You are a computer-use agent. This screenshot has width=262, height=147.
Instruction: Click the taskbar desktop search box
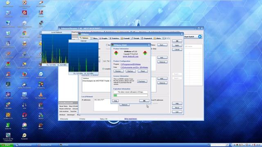219,145
